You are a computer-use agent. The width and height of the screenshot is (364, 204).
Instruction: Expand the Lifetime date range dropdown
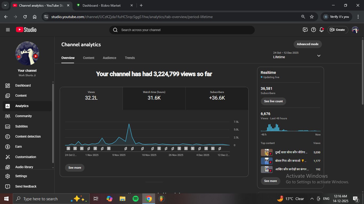(x=319, y=56)
